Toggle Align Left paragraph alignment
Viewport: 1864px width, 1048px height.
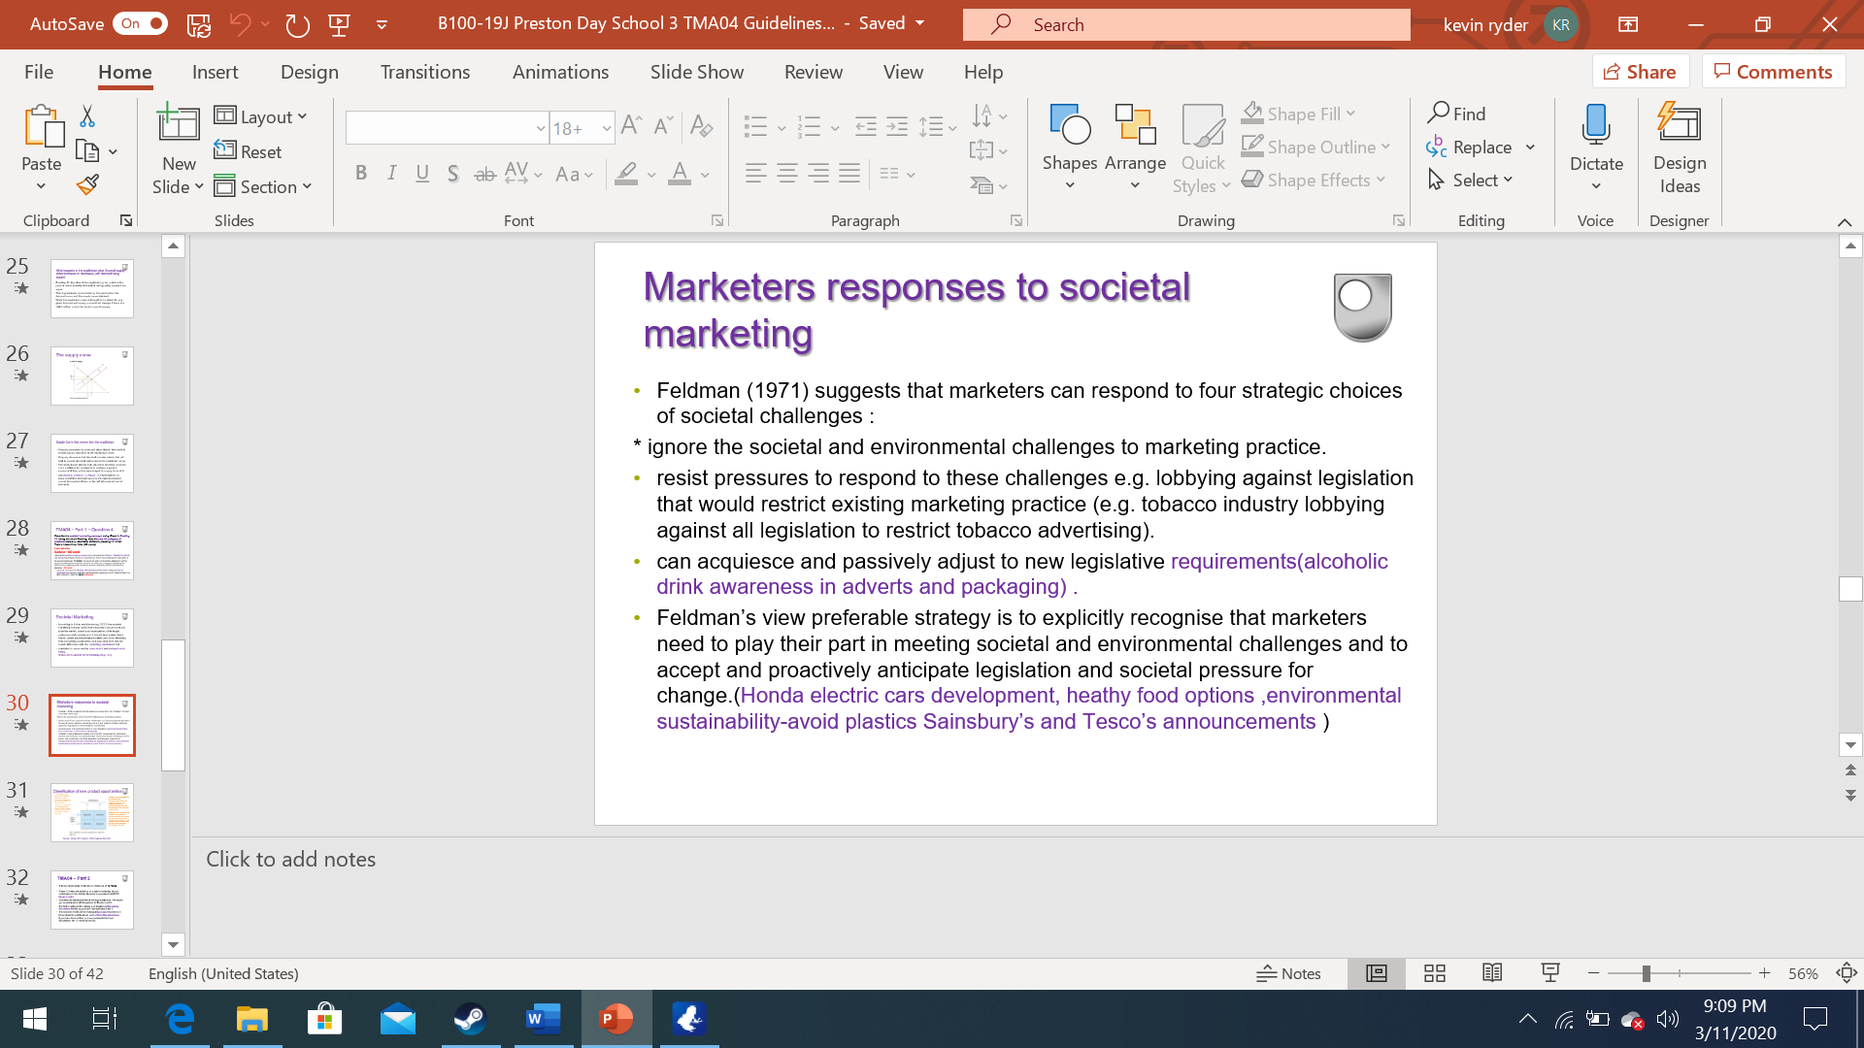(x=755, y=174)
